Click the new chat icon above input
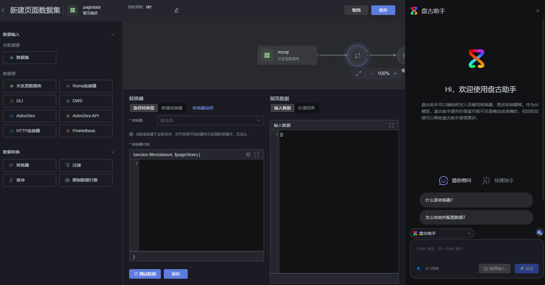Viewport: 545px width, 285px height. tap(539, 232)
